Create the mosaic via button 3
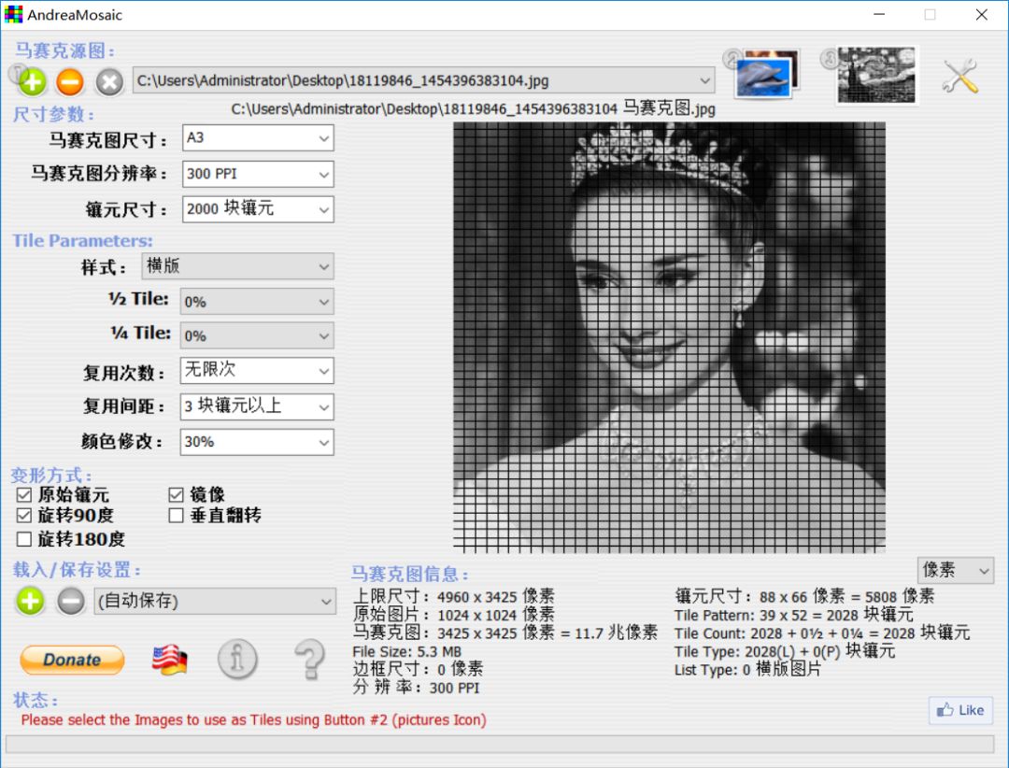The width and height of the screenshot is (1009, 768). point(875,75)
